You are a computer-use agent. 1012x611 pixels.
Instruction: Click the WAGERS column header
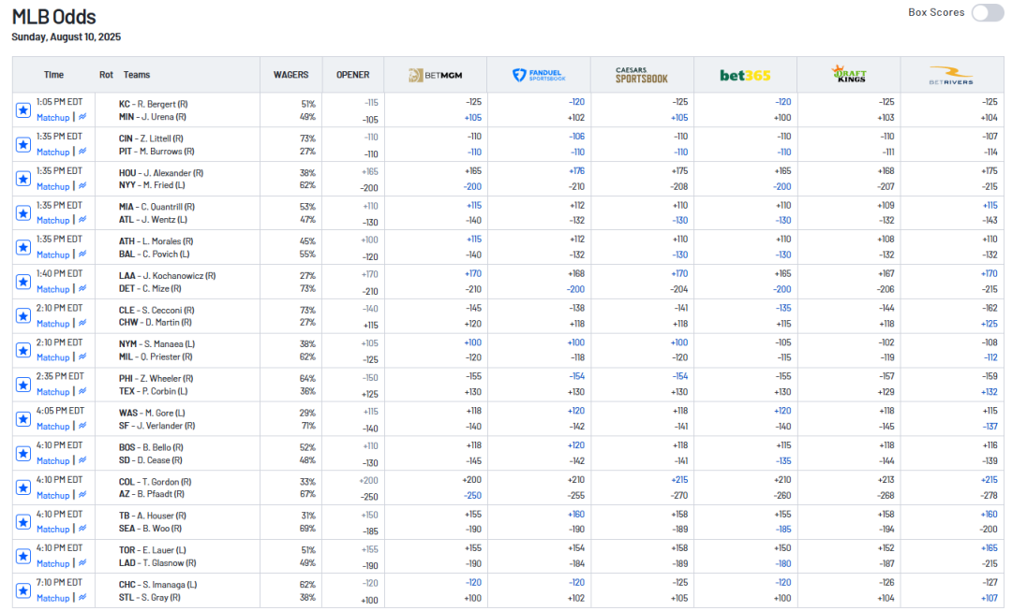click(x=290, y=75)
